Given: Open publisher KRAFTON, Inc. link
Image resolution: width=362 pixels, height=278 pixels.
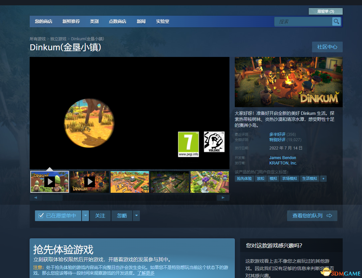Looking at the screenshot, I should 283,163.
